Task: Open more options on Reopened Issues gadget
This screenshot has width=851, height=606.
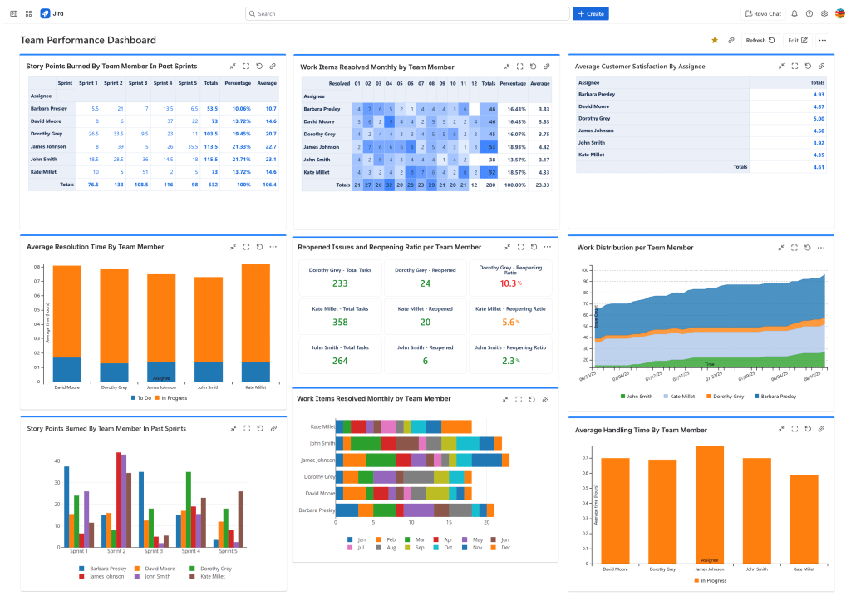Action: click(x=547, y=247)
